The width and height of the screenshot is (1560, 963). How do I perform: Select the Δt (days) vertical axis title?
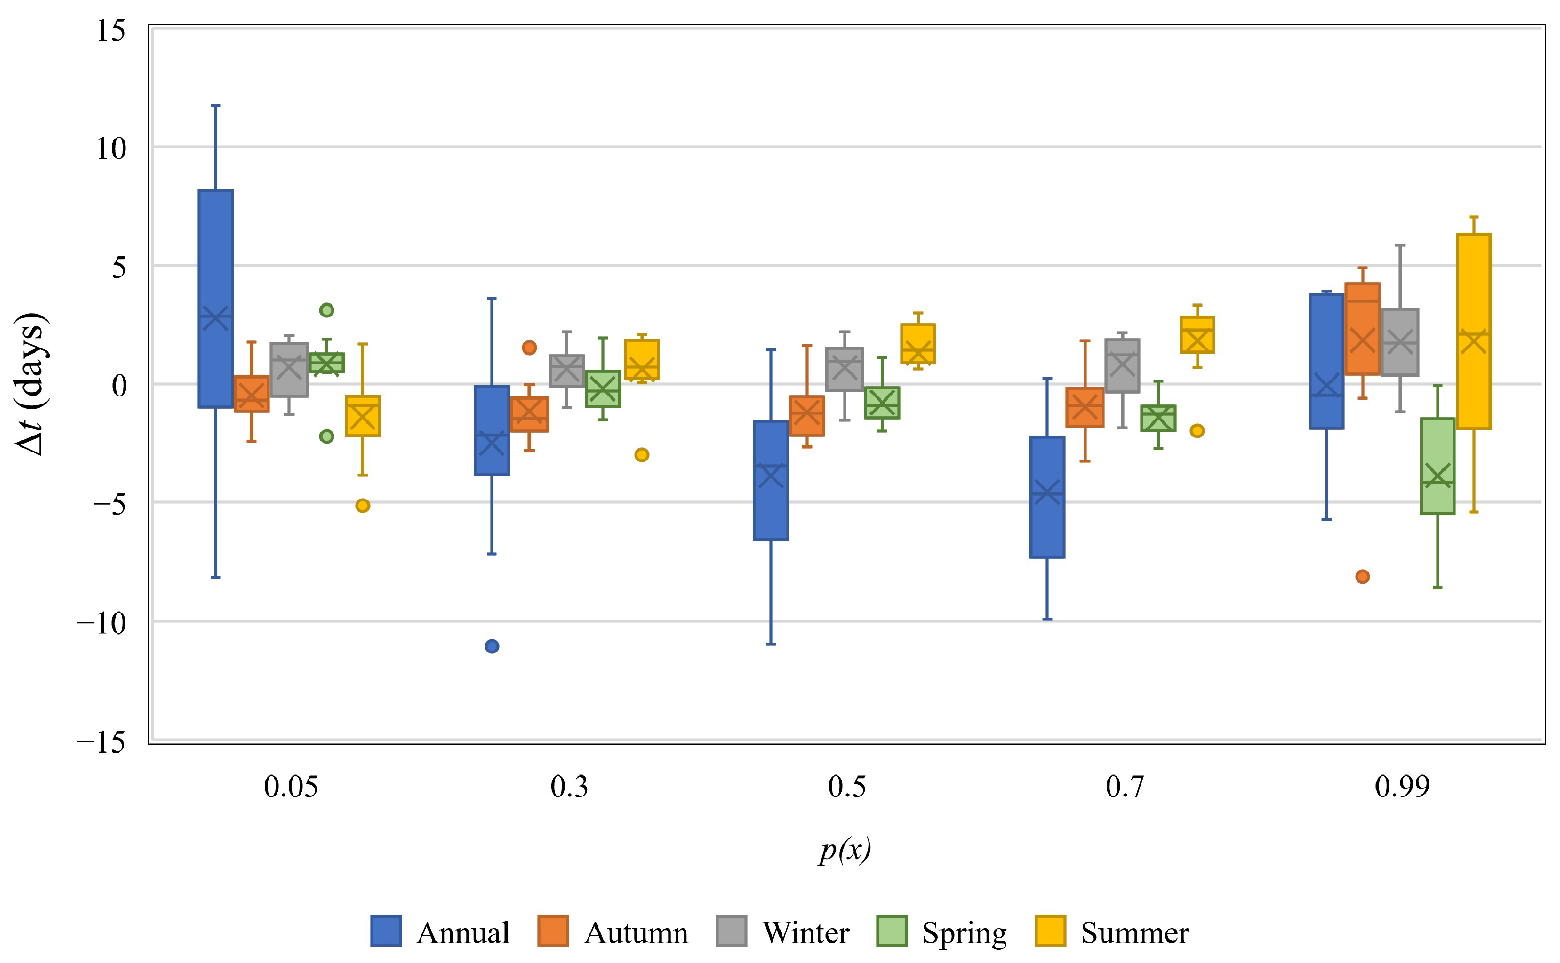(x=31, y=384)
